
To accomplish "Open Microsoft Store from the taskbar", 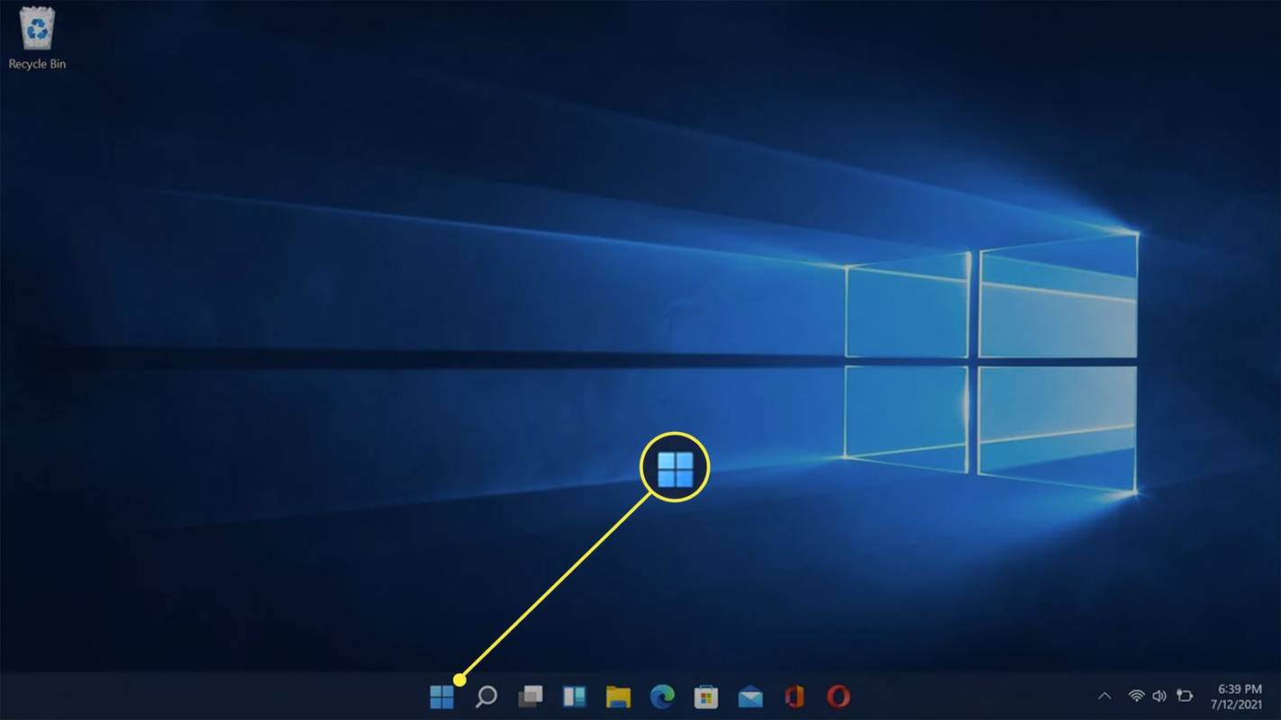I will pos(706,697).
